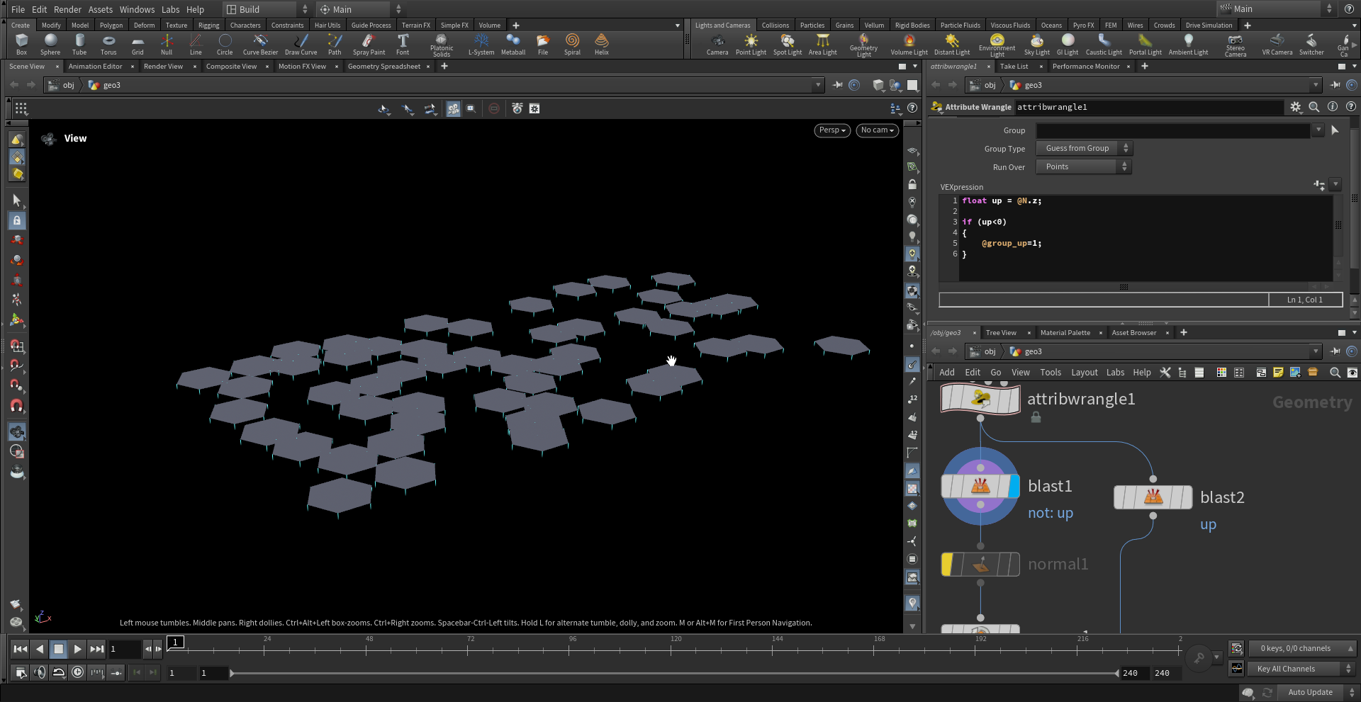The image size is (1361, 702).
Task: Open the Render menu
Action: coord(67,9)
